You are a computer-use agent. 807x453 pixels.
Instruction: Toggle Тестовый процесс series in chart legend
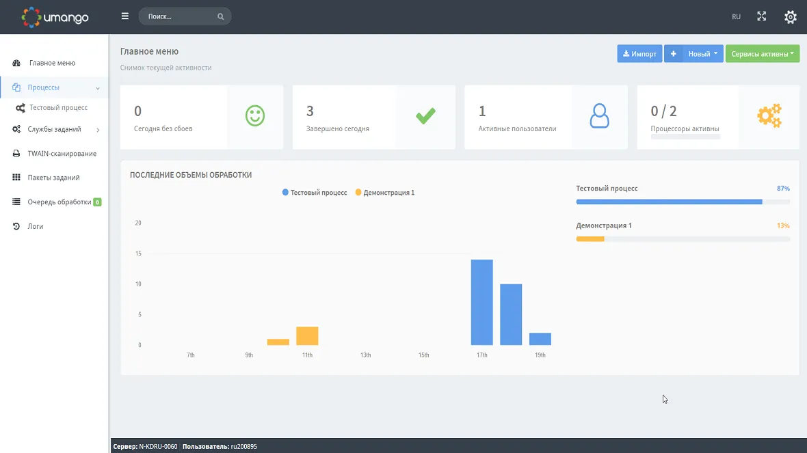click(x=315, y=193)
